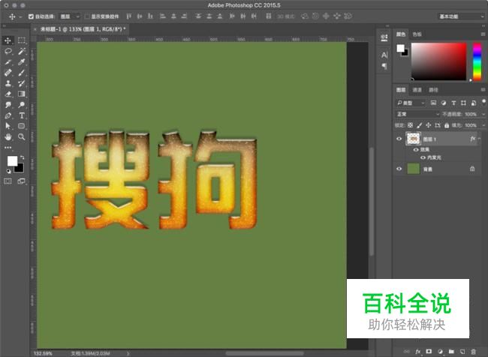Viewport: 488px width, 357px height.
Task: Lock transparent pixels of the layer
Action: 410,125
